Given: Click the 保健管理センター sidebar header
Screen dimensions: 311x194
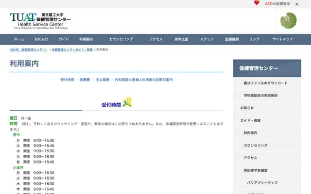Looking at the screenshot, I should pos(267,68).
